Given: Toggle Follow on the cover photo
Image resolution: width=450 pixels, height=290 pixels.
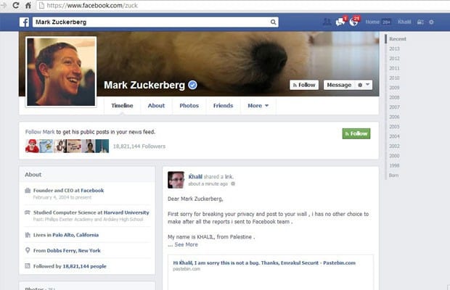Looking at the screenshot, I should [304, 85].
